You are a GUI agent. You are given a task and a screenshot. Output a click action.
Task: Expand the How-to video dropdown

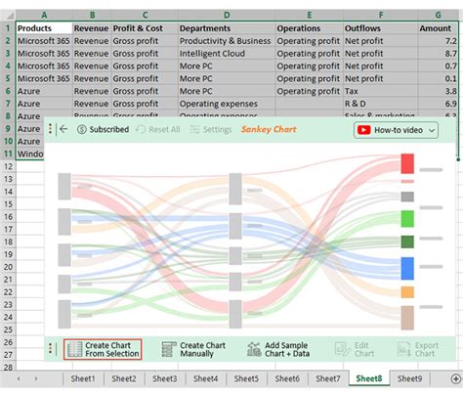432,130
